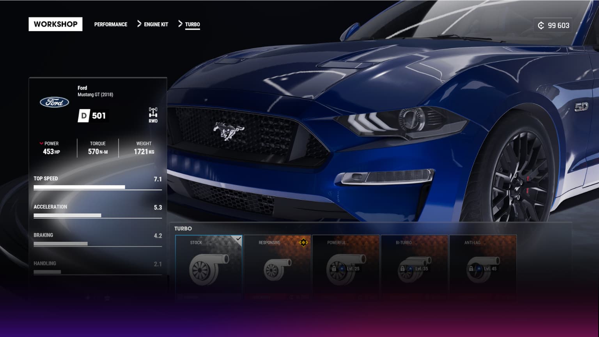Click the checkmark on the Stock turbo
Viewport: 599px width, 337px height.
[x=238, y=238]
